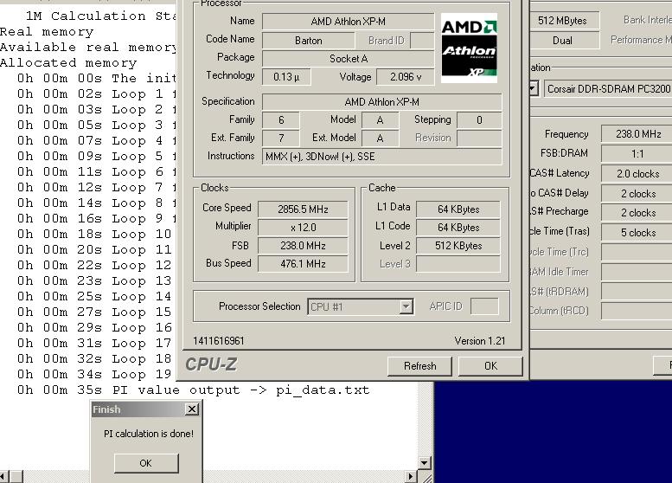Click scroll down arrow in Super PI window
Screen dimensions: 672x483
click(424, 463)
